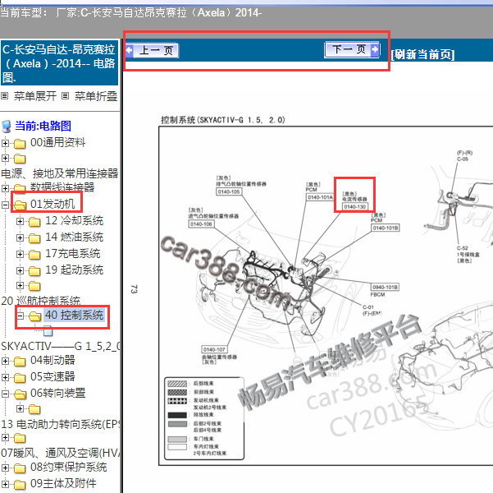
Task: Expand the 19 起动系统 node
Action: [x=21, y=270]
